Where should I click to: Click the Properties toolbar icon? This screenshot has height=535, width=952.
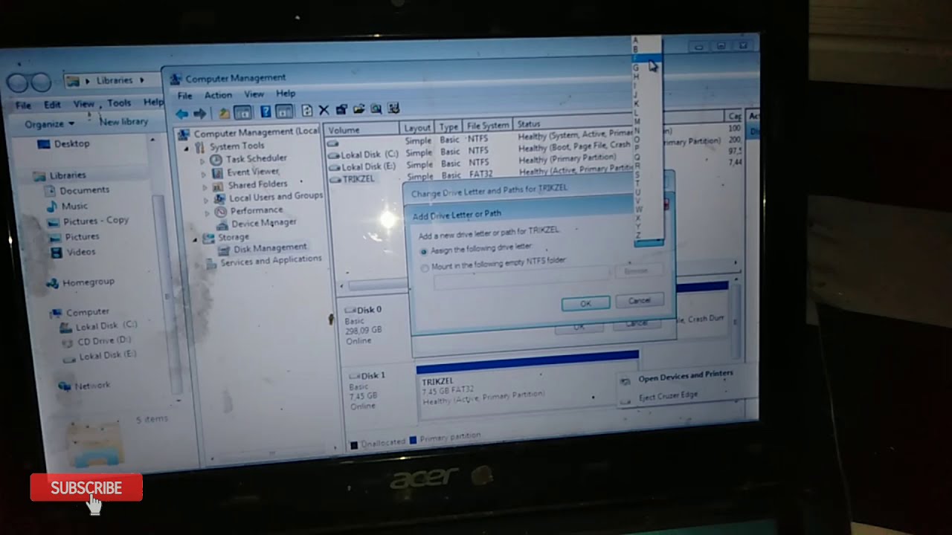[x=341, y=109]
